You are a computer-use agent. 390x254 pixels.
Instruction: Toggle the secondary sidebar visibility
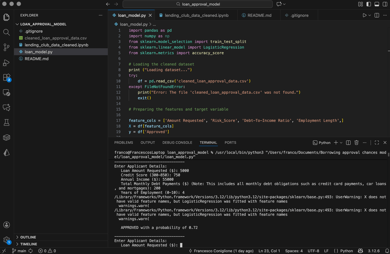click(385, 4)
